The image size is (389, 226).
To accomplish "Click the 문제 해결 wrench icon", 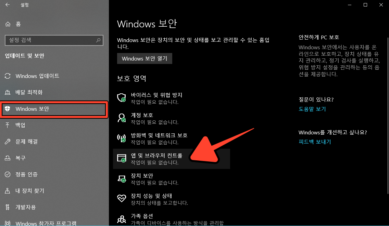I will 8,142.
